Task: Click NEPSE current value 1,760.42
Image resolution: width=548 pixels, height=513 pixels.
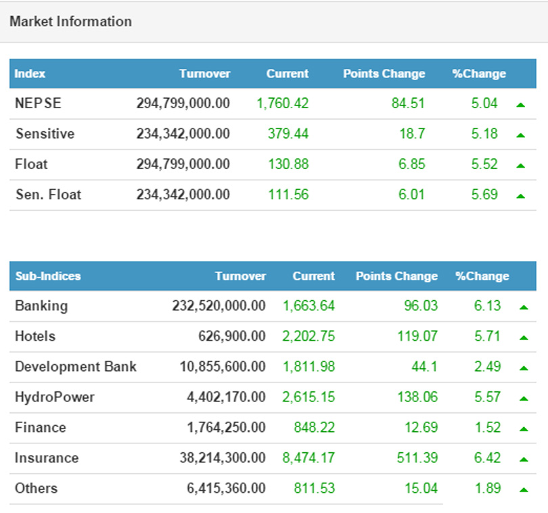Action: (x=283, y=103)
